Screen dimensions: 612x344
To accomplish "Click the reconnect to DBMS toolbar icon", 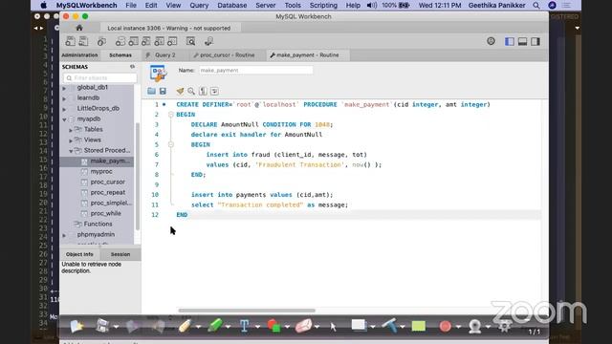I will pyautogui.click(x=208, y=41).
